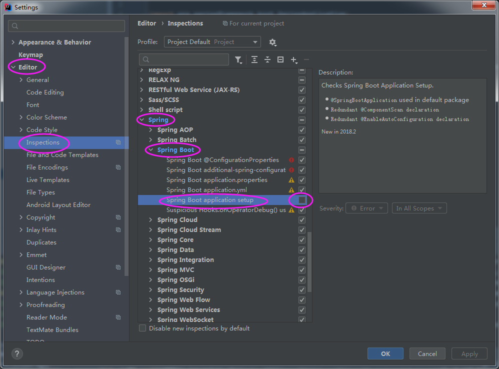Enable the Spring Boot application setup checkbox
This screenshot has width=499, height=369.
pos(301,200)
